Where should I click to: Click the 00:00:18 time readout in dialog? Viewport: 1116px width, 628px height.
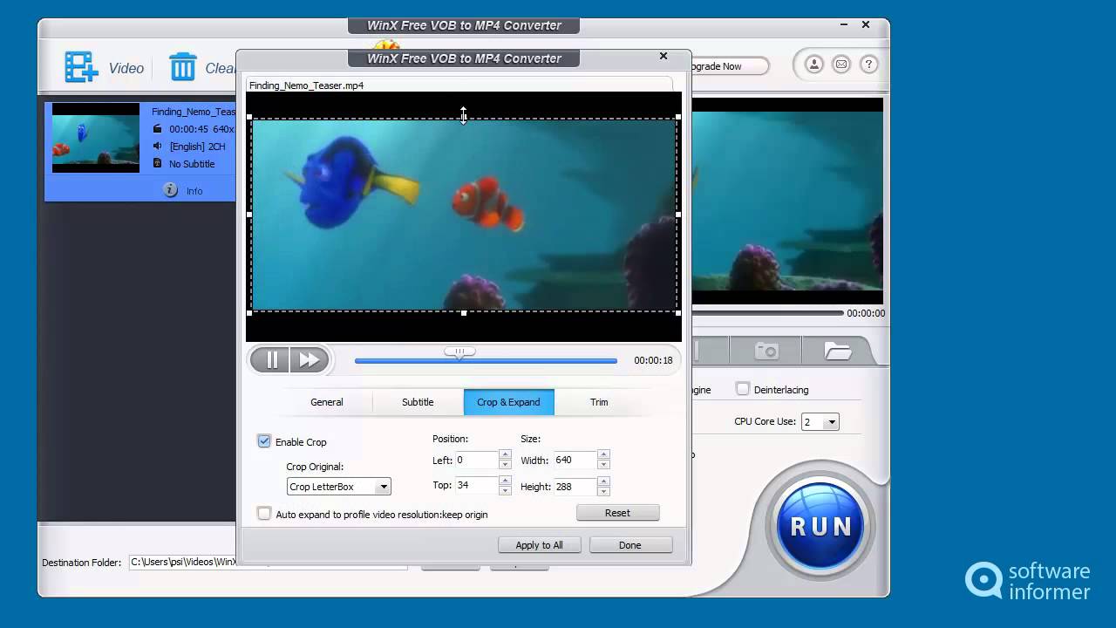[653, 360]
